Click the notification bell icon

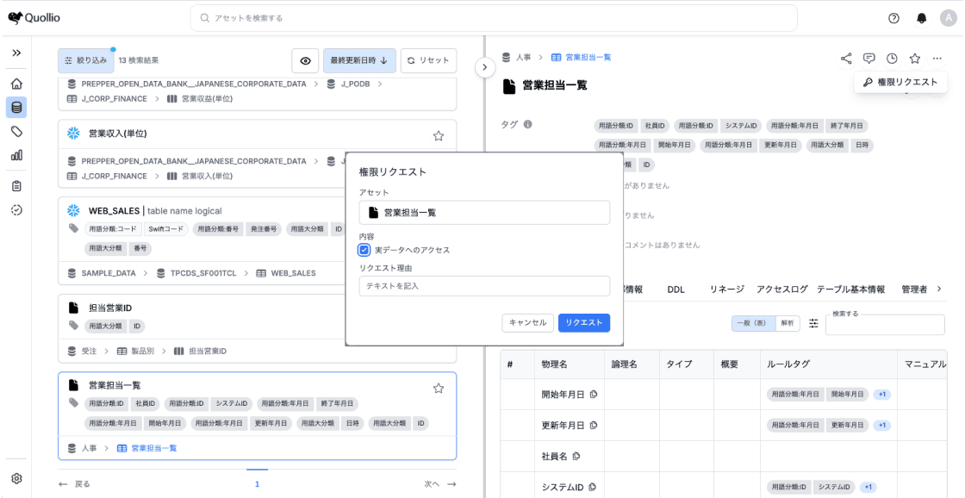coord(922,18)
